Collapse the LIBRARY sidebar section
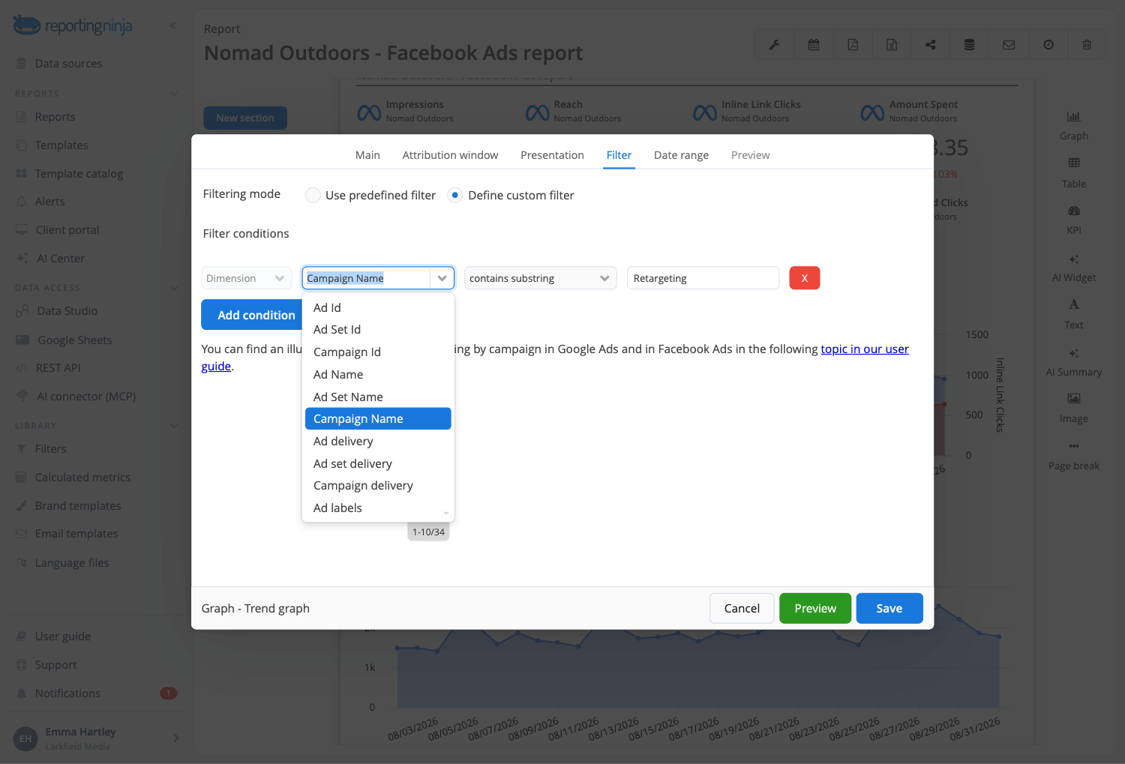This screenshot has height=764, width=1125. [174, 426]
